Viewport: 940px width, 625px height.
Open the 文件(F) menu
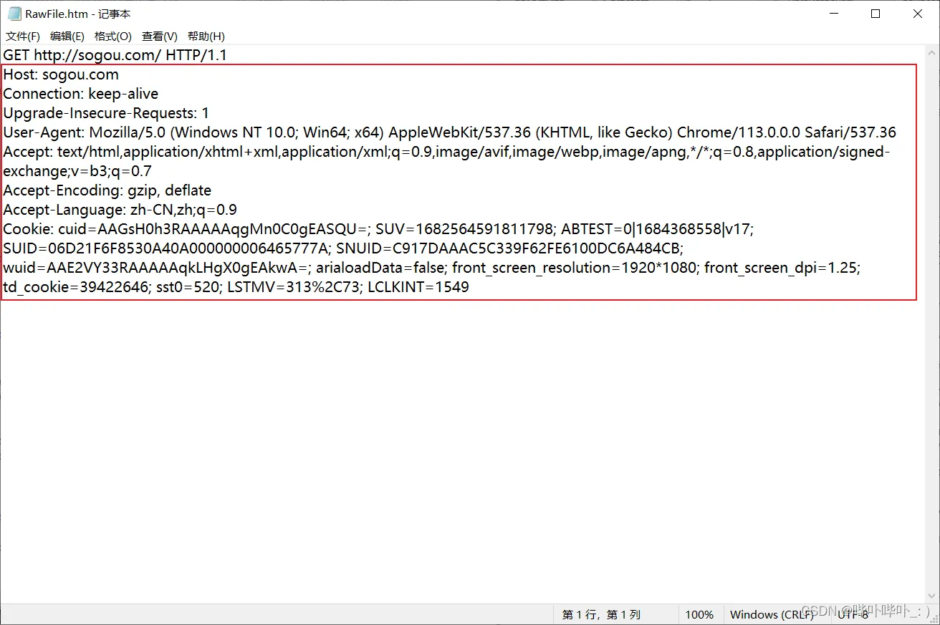(23, 36)
